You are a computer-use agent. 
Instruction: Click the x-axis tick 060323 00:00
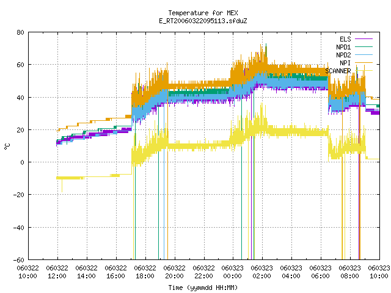tap(233, 272)
